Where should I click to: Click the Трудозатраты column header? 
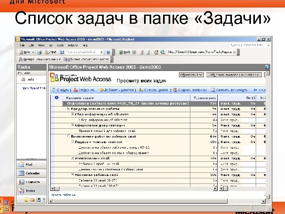(x=205, y=98)
